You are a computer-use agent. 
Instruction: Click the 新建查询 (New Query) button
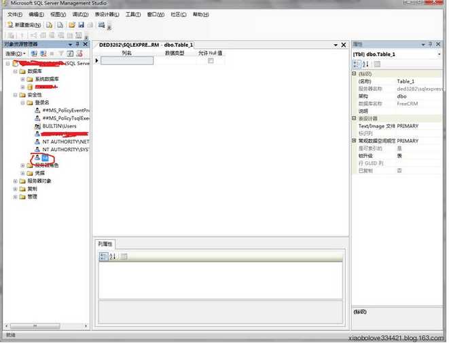click(24, 25)
